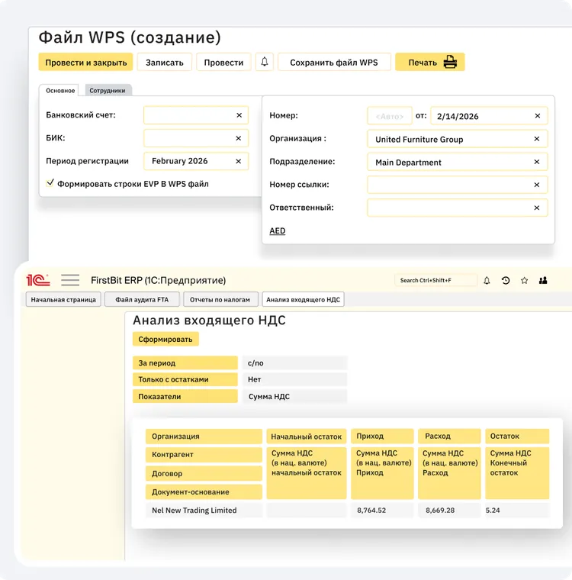
Task: Clear the 'Банковский счет' field
Action: click(239, 115)
